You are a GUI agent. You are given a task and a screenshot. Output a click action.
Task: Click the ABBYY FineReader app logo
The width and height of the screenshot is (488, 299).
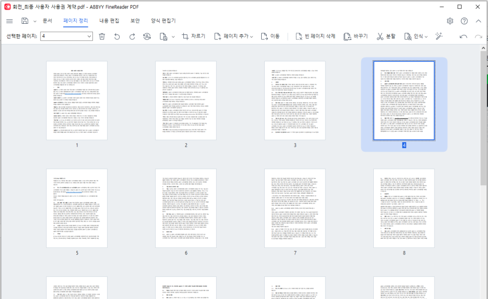7,7
